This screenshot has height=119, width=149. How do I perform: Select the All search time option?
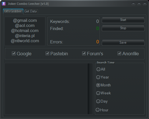[x=98, y=69]
